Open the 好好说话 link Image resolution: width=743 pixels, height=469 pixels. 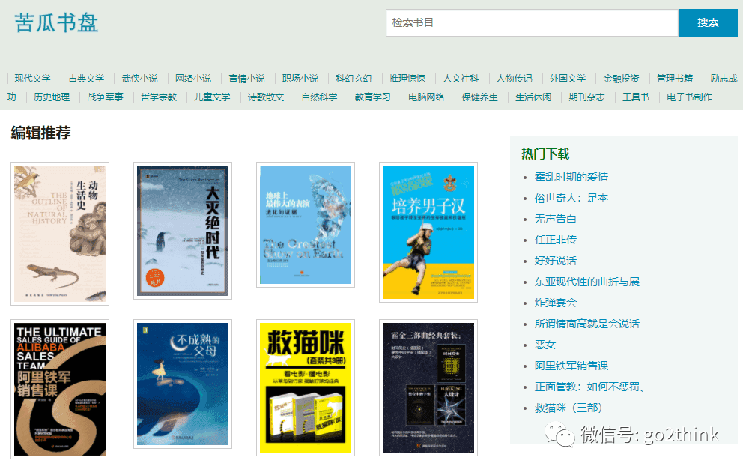pos(555,261)
